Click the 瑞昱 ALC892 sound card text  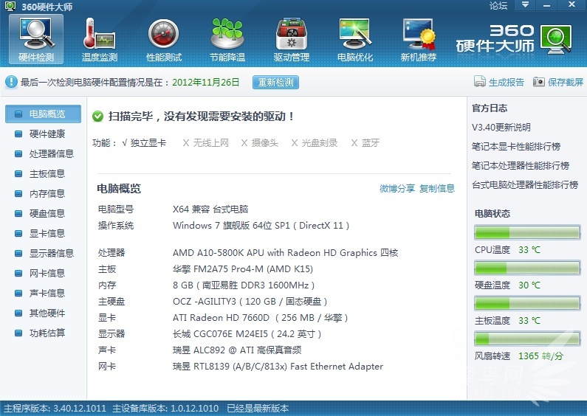coord(237,350)
